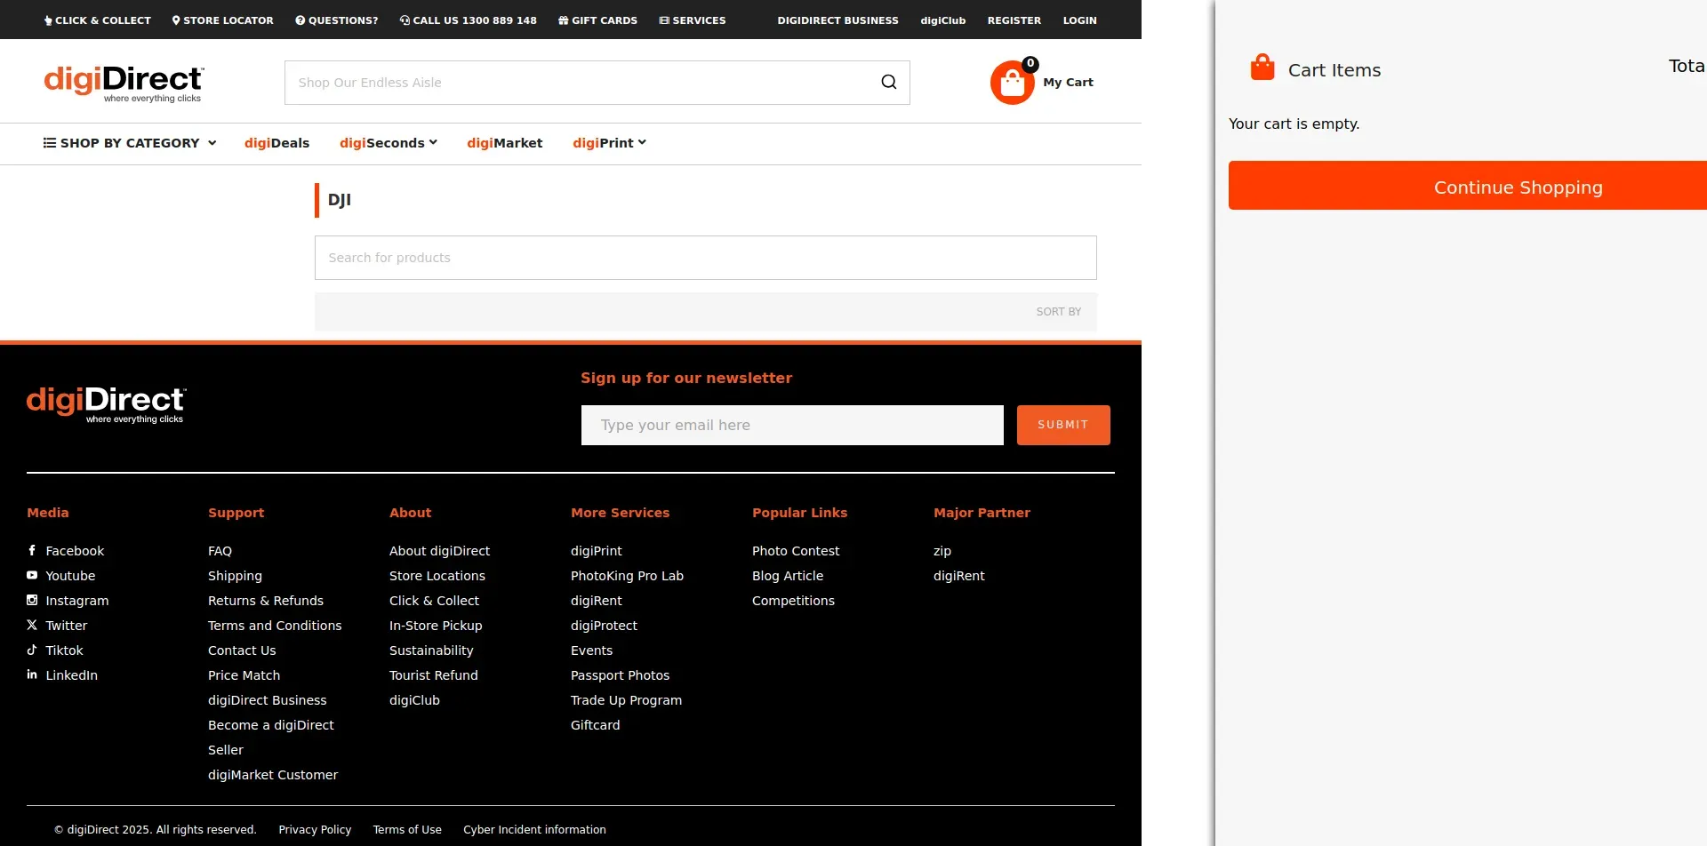Open Store Locator in top bar

point(222,20)
